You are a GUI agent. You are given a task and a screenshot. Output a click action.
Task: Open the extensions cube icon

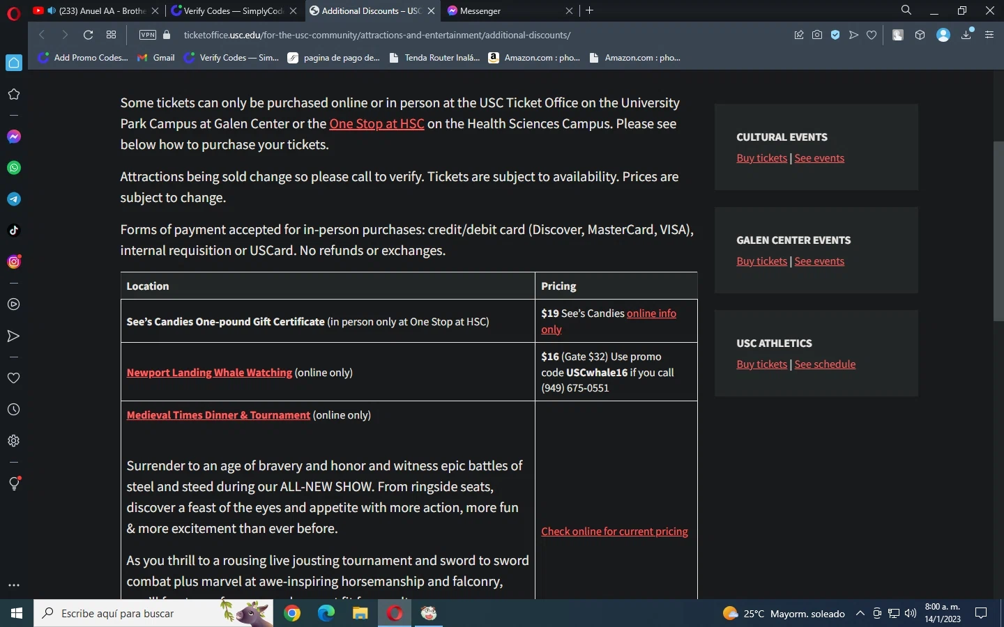pyautogui.click(x=920, y=35)
